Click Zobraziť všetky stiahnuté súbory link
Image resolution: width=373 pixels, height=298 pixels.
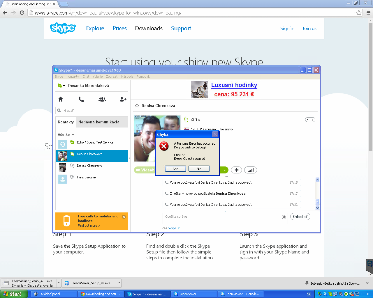click(x=335, y=283)
